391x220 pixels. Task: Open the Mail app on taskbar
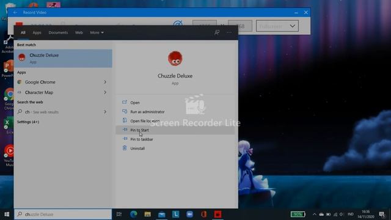pos(161,215)
